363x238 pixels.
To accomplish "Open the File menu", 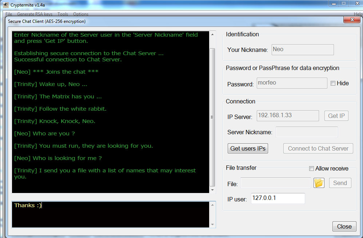I will pyautogui.click(x=9, y=14).
